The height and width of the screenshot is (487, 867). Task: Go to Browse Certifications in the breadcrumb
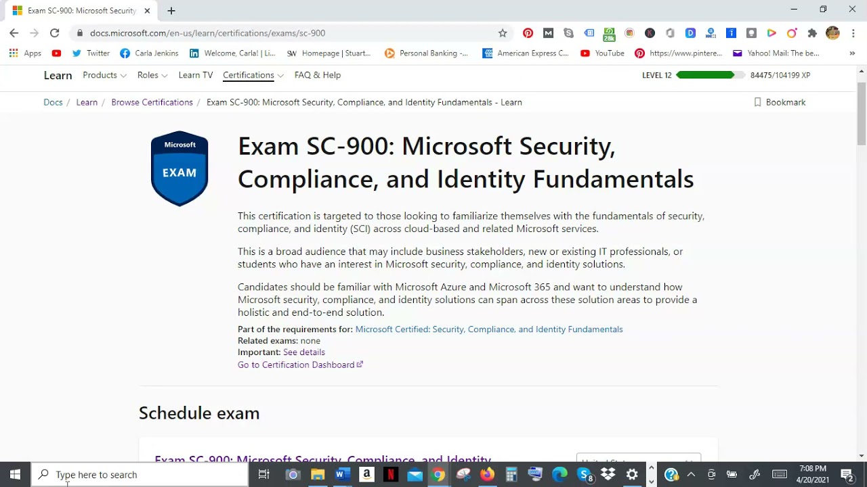click(152, 102)
